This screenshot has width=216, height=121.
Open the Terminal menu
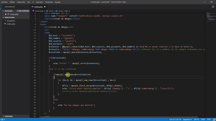point(49,2)
